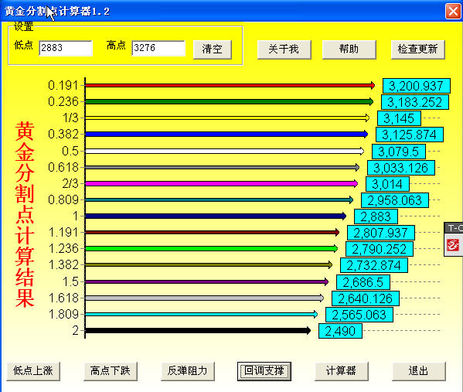This screenshot has width=463, height=392.
Task: Choose 回调支撑 calculation
Action: (x=264, y=370)
